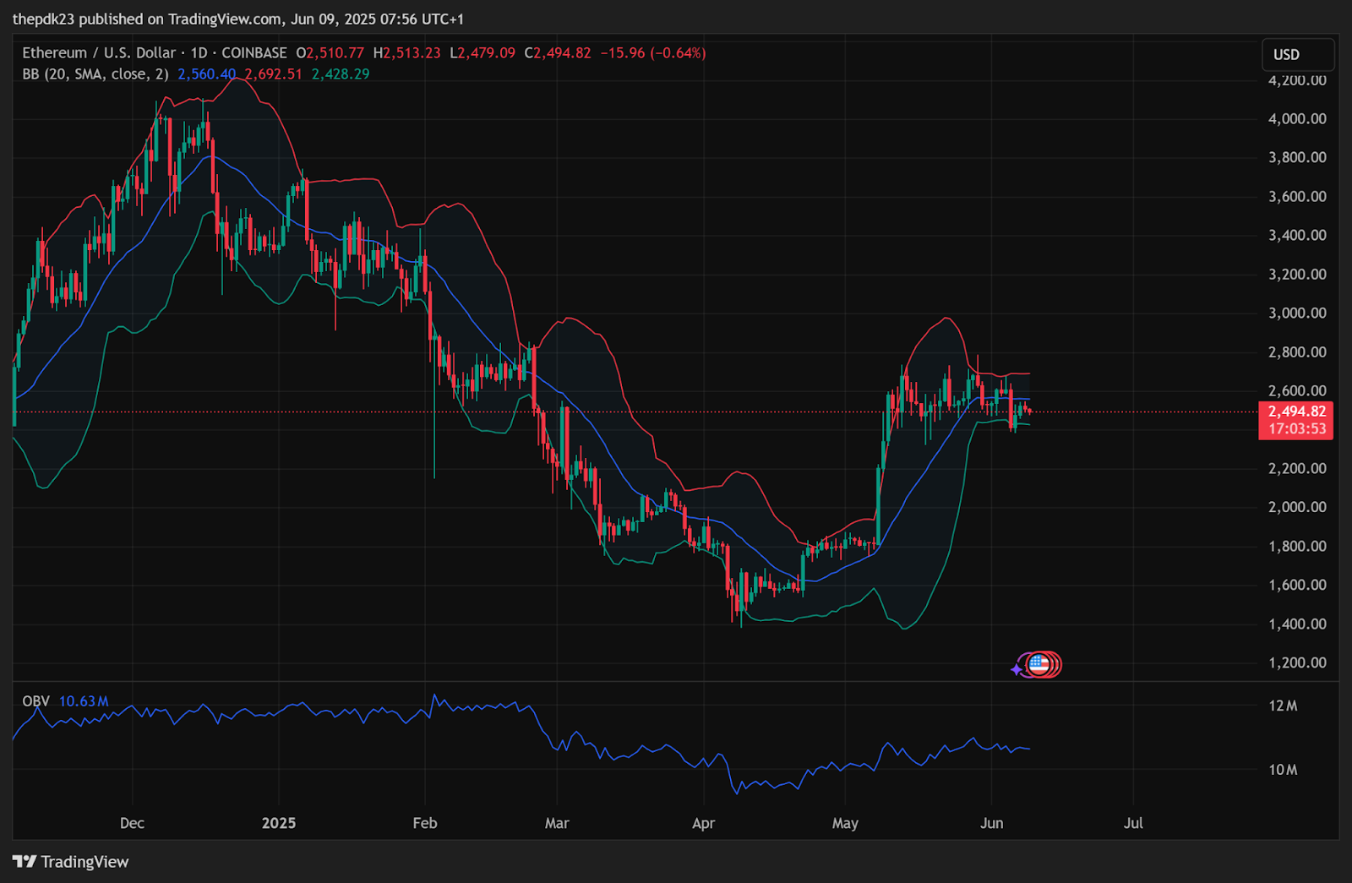Screen dimensions: 1352x883
Task: Click the green 2,428.29 lower band value
Action: [x=341, y=74]
